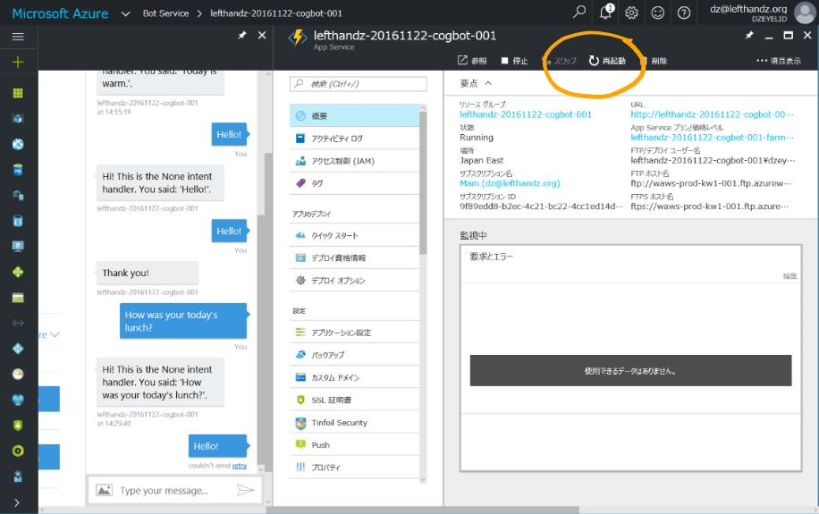Open the portal hamburger menu
Screen dimensions: 819x514
pyautogui.click(x=18, y=37)
